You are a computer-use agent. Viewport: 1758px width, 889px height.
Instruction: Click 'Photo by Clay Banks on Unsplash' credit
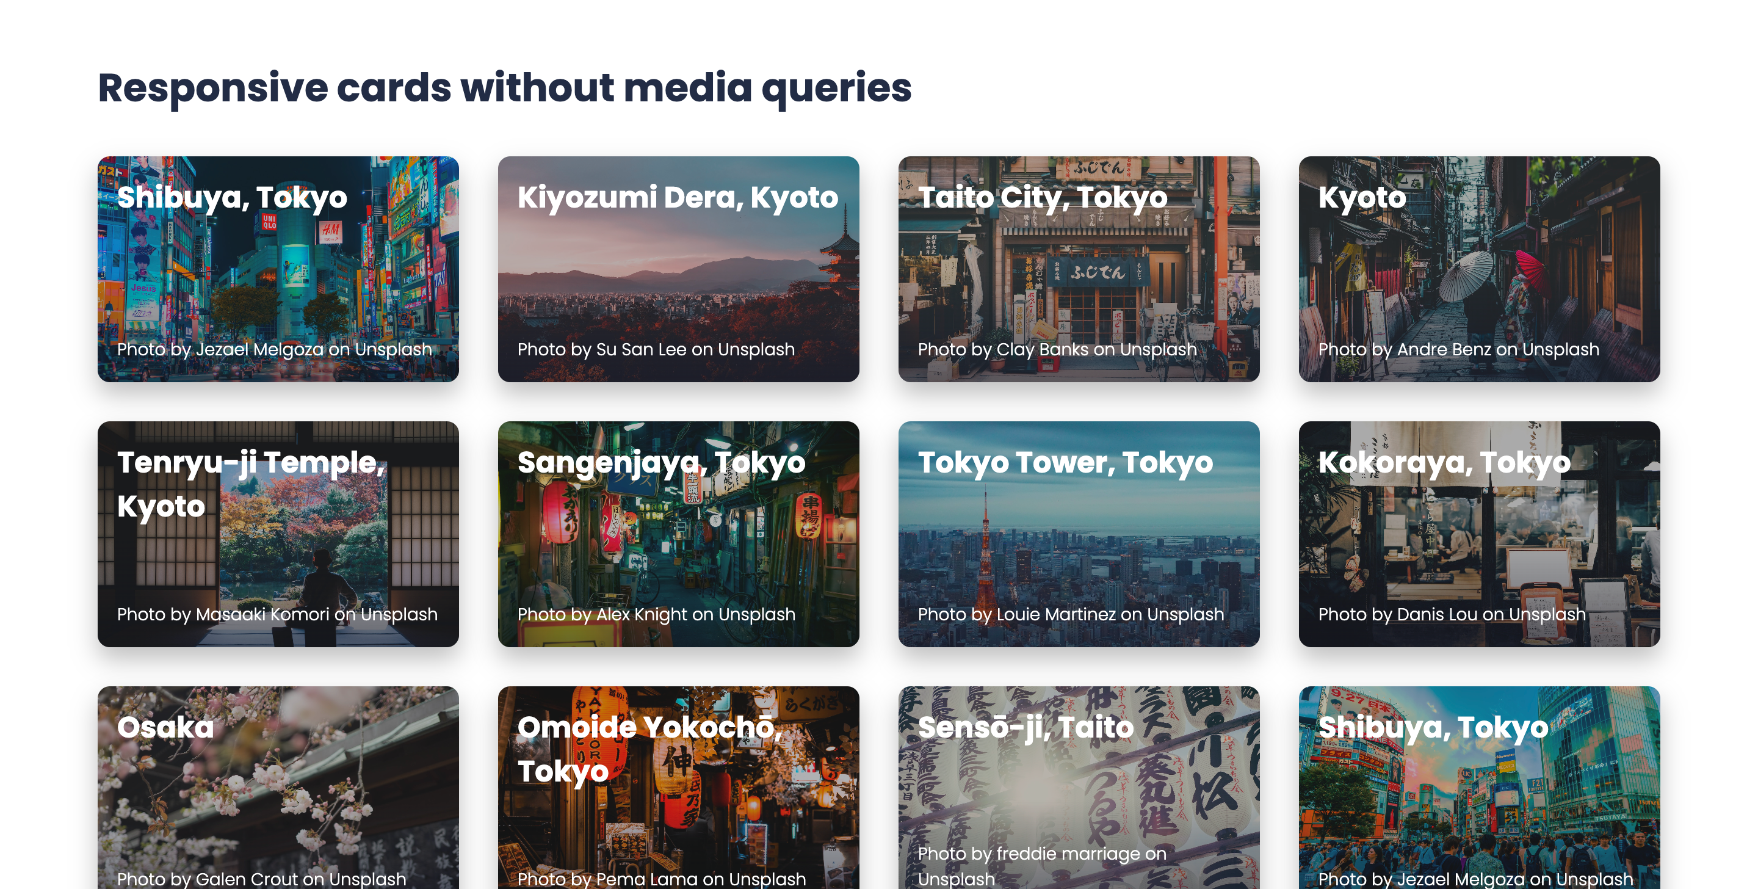(1057, 350)
